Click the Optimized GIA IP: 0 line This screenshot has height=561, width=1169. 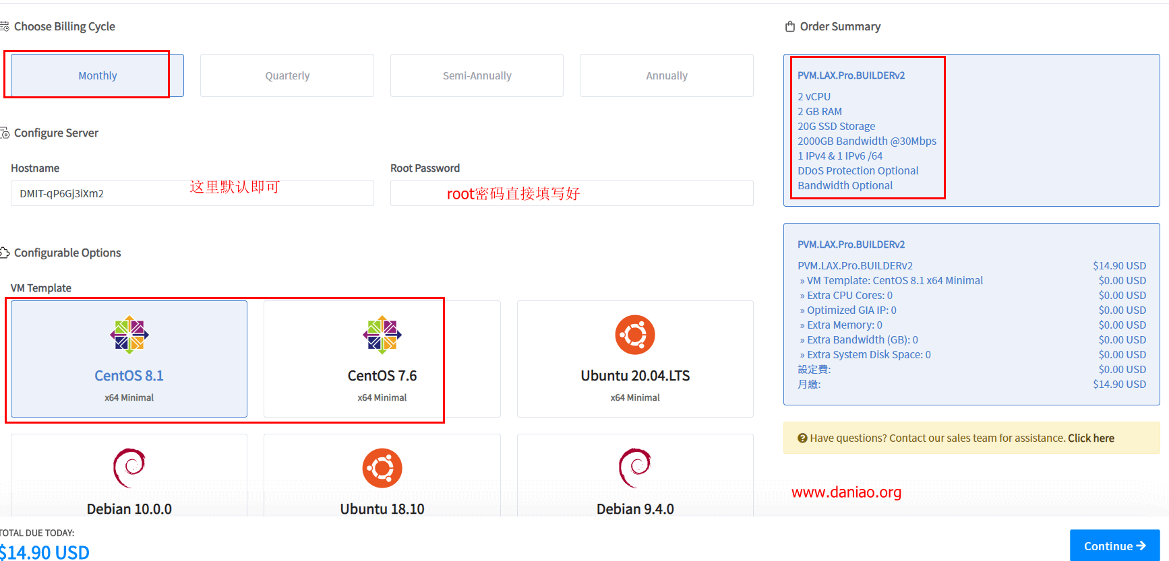[x=971, y=310]
